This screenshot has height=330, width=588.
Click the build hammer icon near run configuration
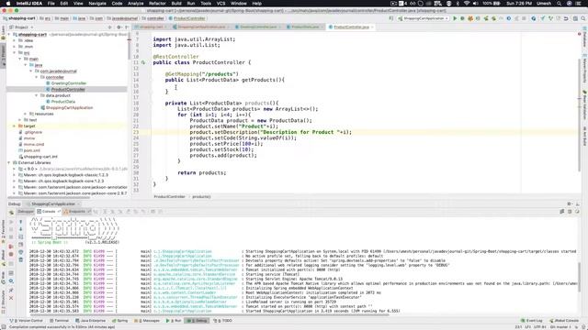pyautogui.click(x=390, y=18)
